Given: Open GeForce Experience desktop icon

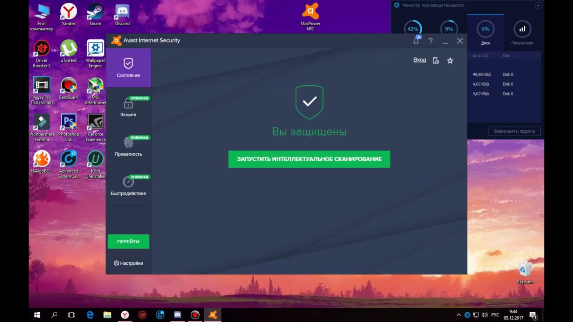Looking at the screenshot, I should click(x=95, y=128).
